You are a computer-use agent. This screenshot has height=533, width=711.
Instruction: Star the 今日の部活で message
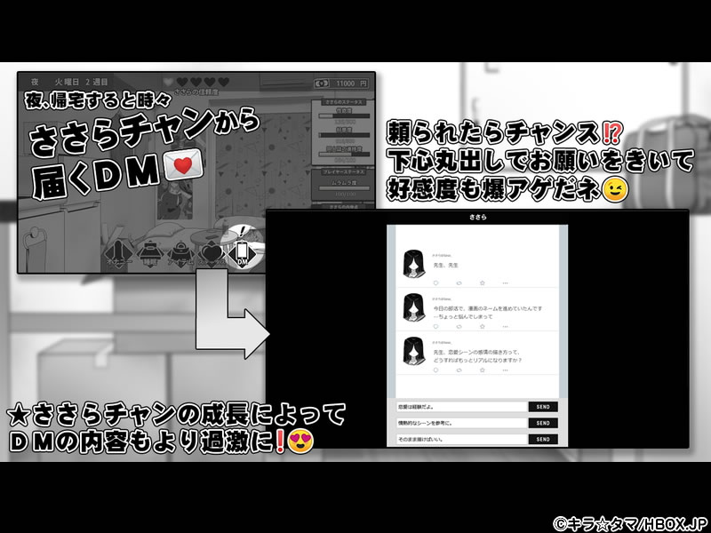click(482, 326)
